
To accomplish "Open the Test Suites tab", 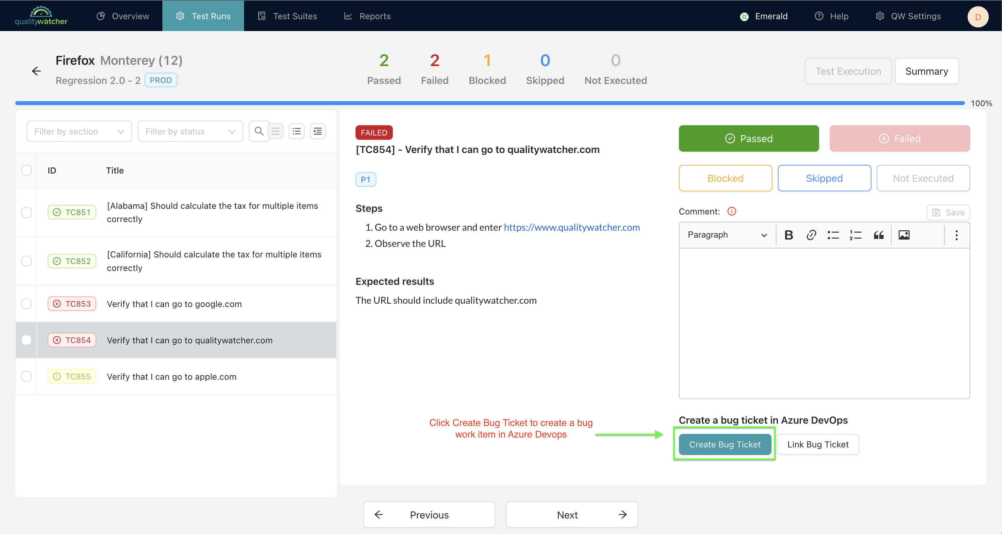I will pos(287,16).
